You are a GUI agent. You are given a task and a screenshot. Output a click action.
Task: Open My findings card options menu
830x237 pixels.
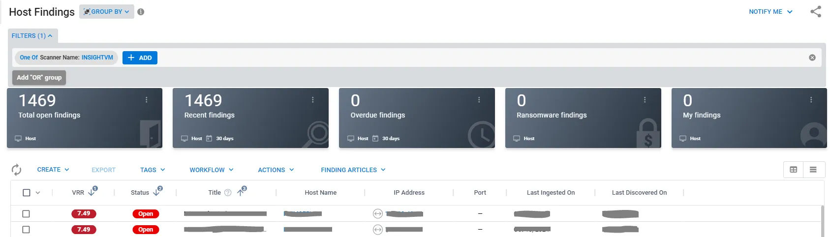[x=811, y=100]
